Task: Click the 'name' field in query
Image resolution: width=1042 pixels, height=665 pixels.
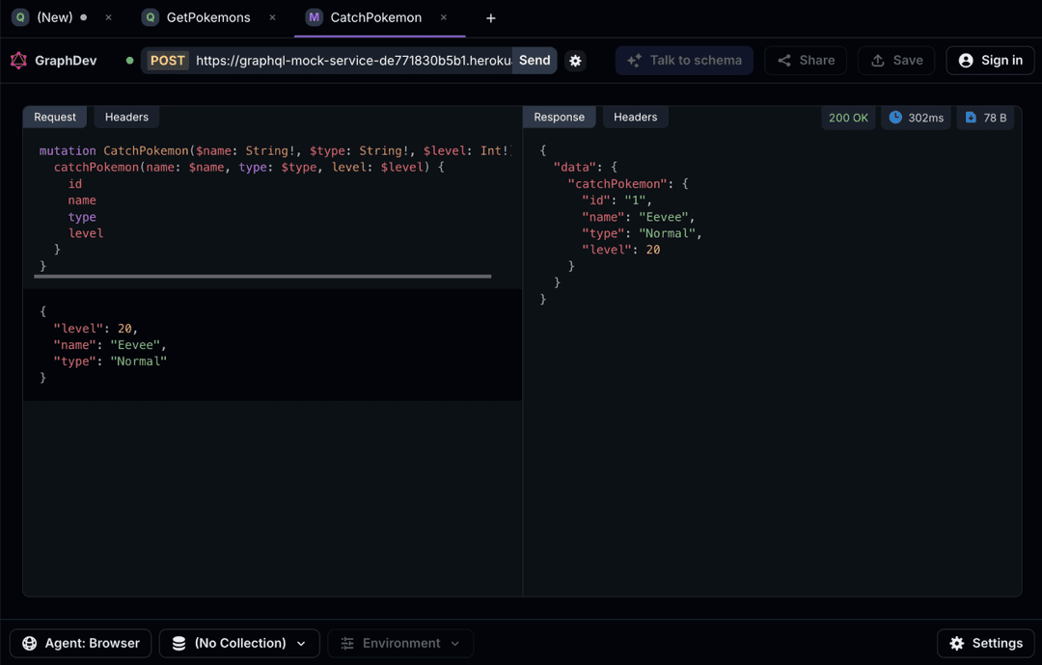Action: [82, 200]
